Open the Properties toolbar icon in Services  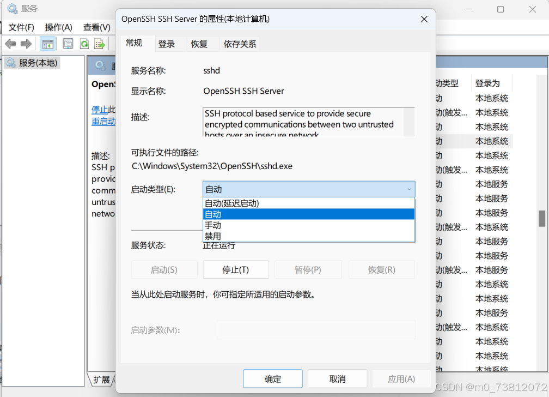coord(68,44)
